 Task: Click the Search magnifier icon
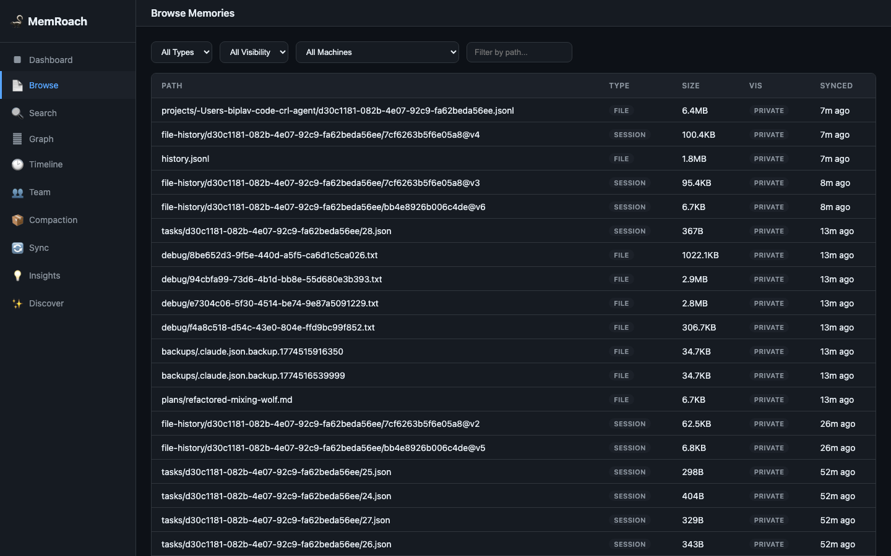[17, 113]
